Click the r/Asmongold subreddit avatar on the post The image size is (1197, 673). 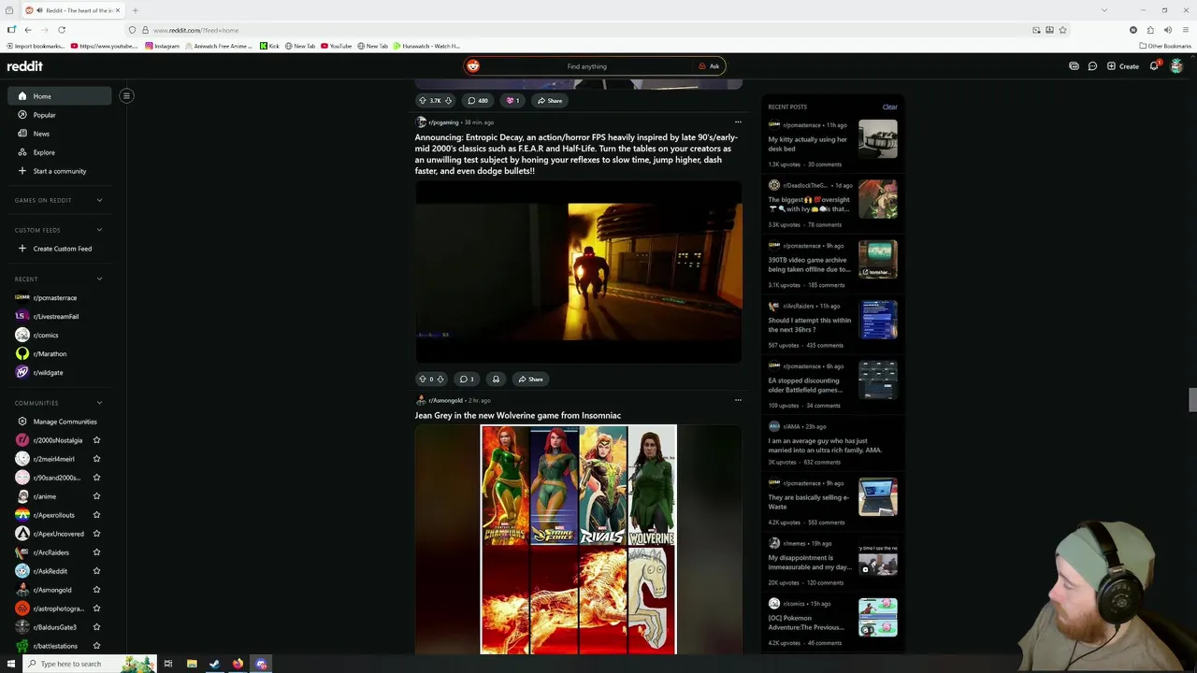[421, 400]
